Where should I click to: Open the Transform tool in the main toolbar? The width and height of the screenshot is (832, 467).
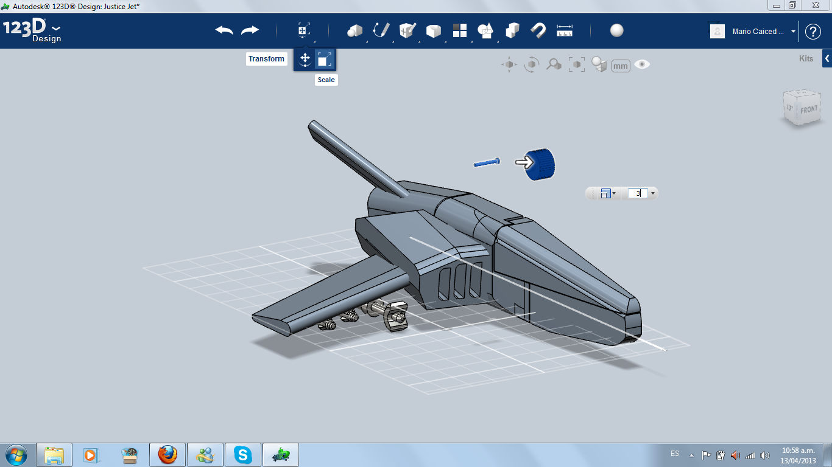(x=303, y=30)
